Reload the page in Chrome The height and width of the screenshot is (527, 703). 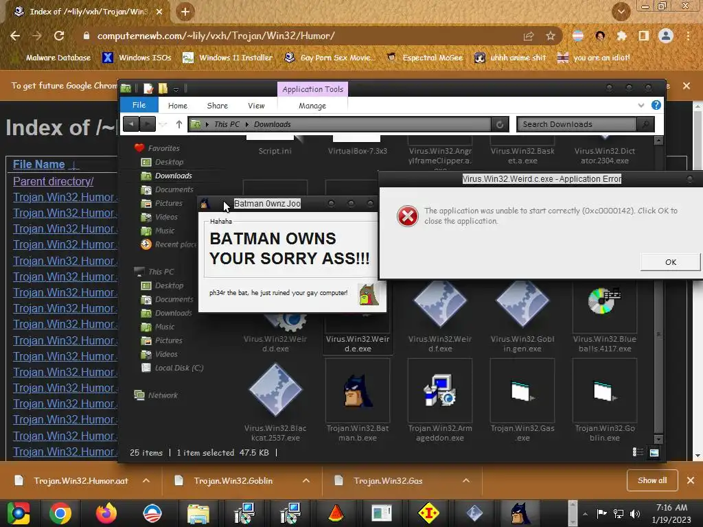(x=59, y=36)
